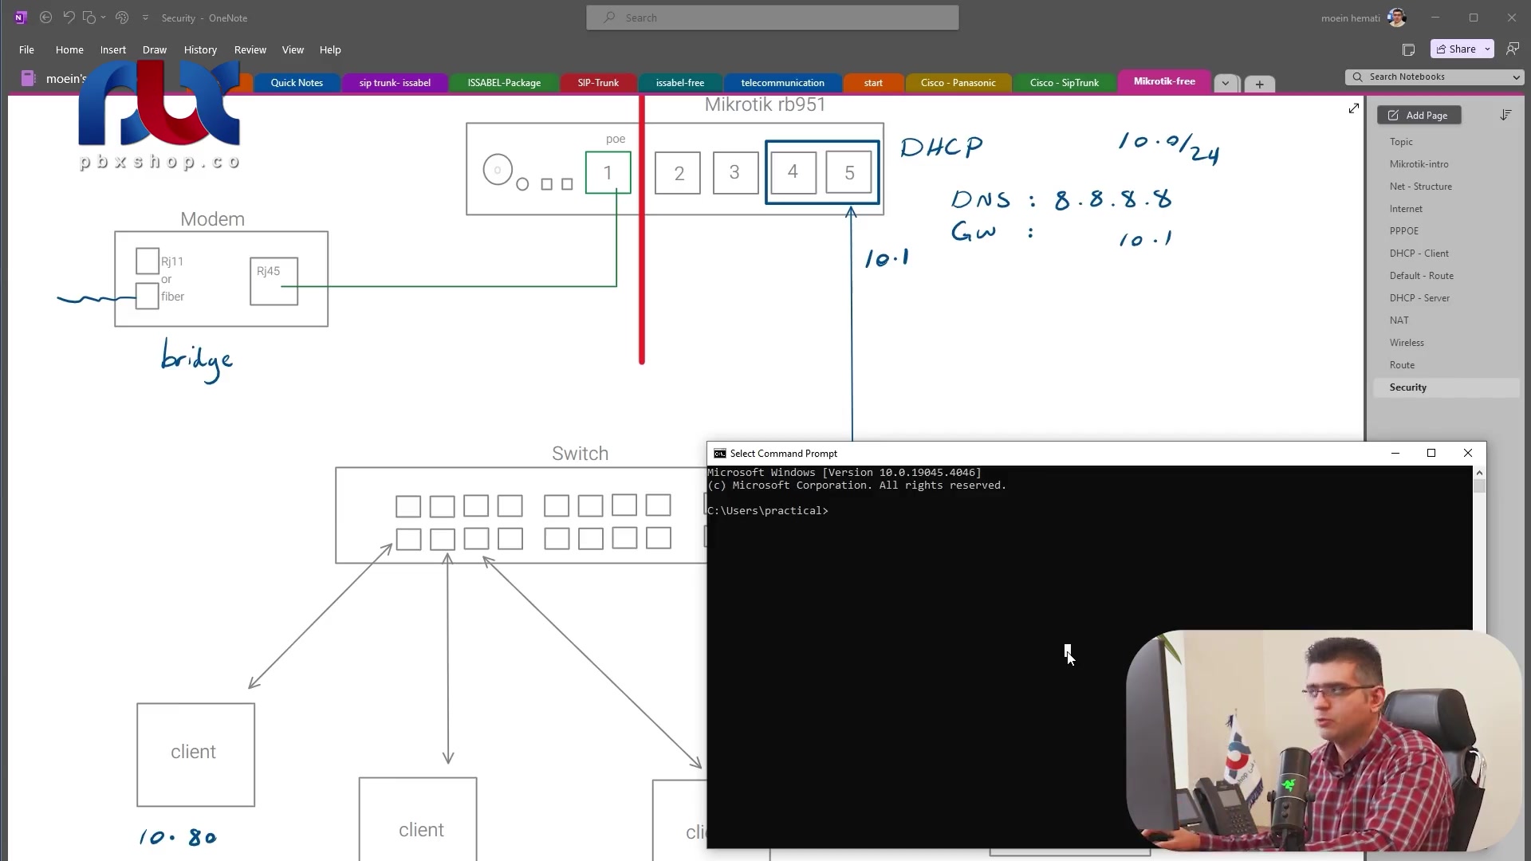This screenshot has width=1531, height=861.
Task: Switch to the SIP-Trunk section tab
Action: (597, 83)
